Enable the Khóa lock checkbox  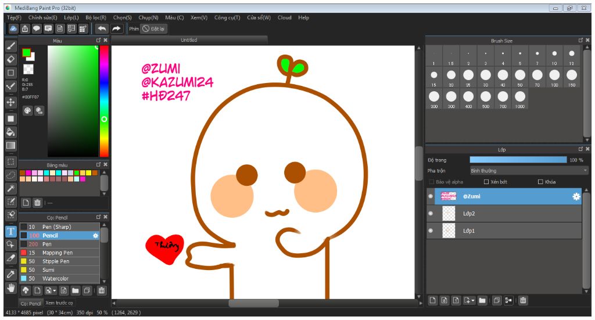coord(540,182)
